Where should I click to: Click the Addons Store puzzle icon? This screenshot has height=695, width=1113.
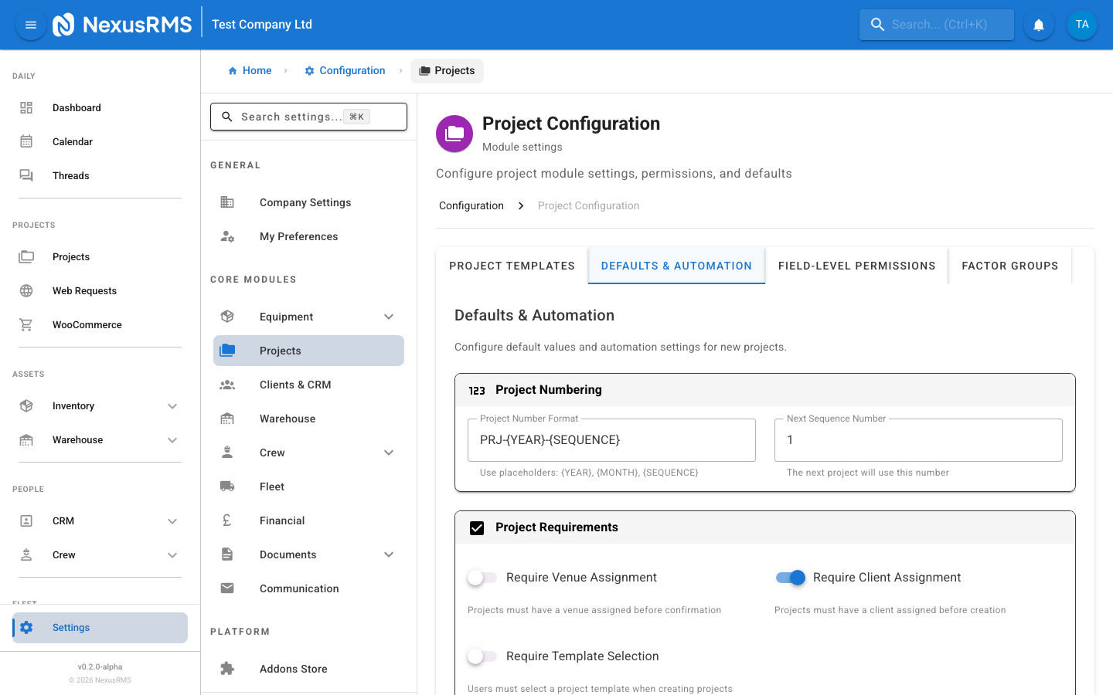coord(226,668)
